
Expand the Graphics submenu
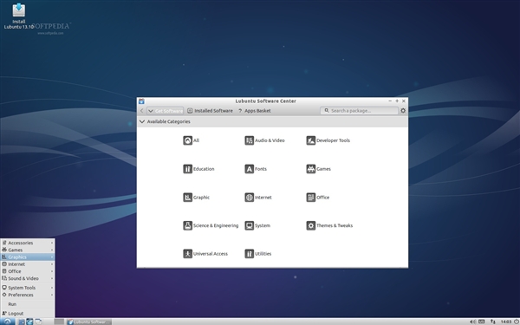pyautogui.click(x=28, y=257)
